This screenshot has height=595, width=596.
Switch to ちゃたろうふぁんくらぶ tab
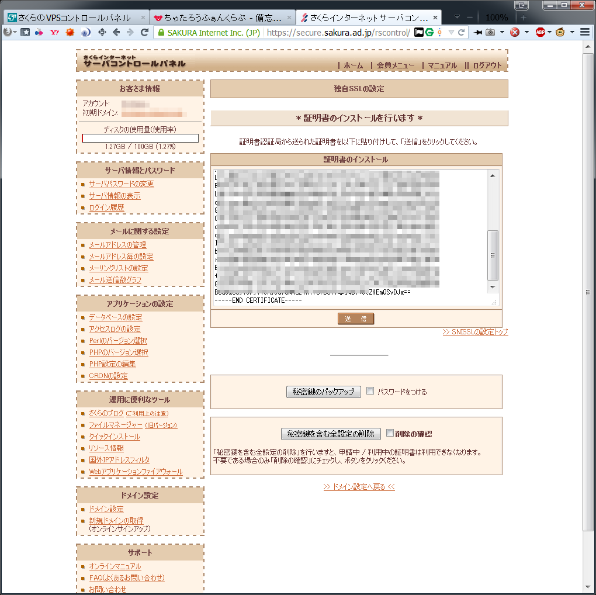(222, 18)
